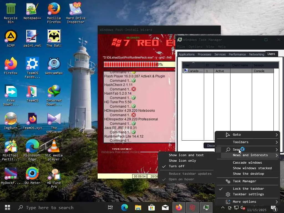
Task: Click the Disconnect button in Task Manager
Action: tap(209, 146)
